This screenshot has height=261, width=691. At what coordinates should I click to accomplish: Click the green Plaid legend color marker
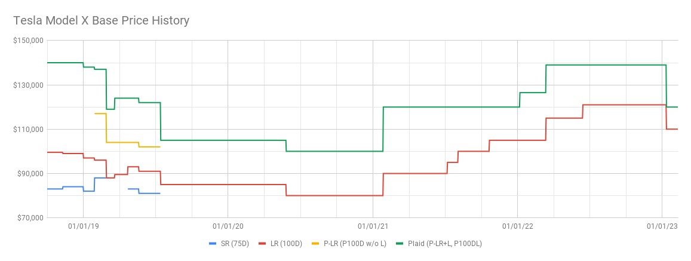(399, 244)
